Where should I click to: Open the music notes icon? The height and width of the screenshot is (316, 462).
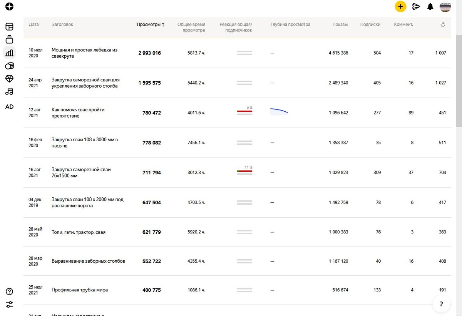click(x=9, y=92)
